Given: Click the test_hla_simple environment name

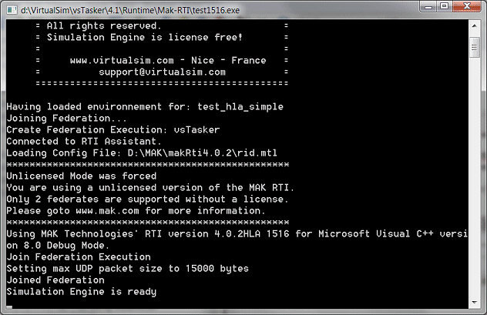Looking at the screenshot, I should (x=240, y=106).
